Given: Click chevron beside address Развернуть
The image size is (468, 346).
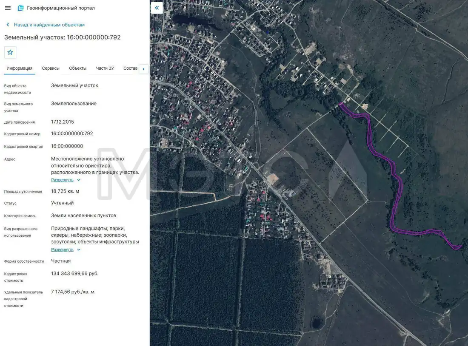Looking at the screenshot, I should (79, 180).
